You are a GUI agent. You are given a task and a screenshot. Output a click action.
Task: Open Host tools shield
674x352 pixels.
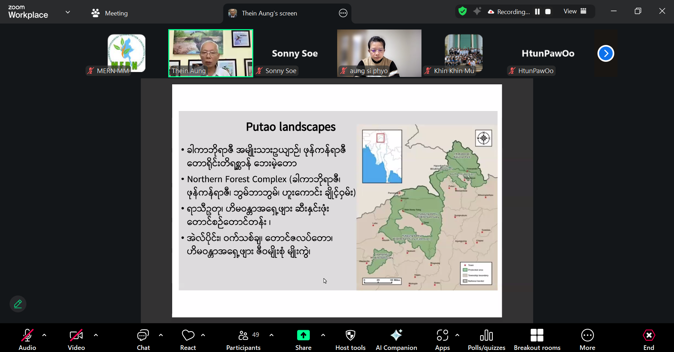pos(350,339)
